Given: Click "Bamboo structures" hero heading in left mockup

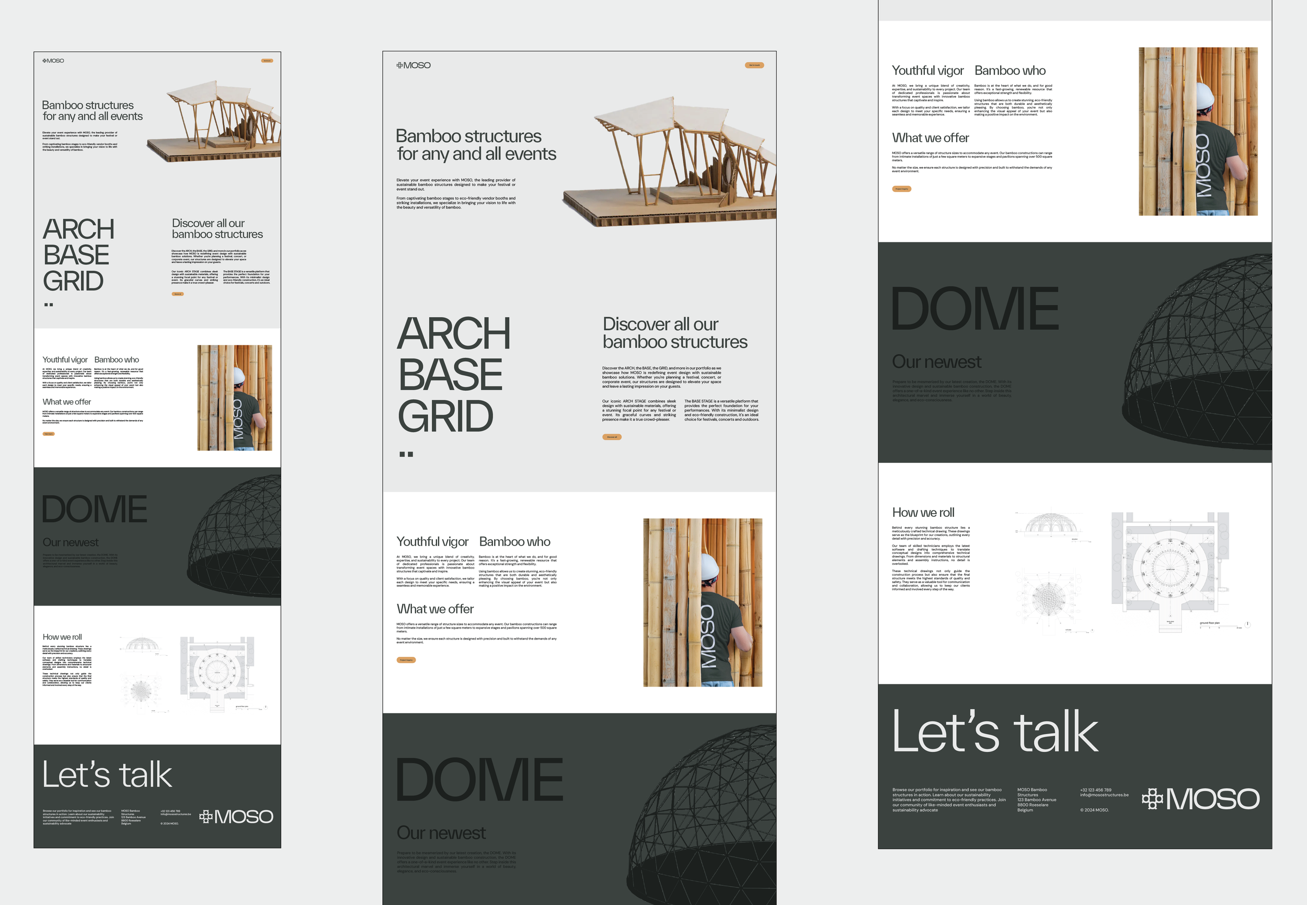Looking at the screenshot, I should pos(88,106).
